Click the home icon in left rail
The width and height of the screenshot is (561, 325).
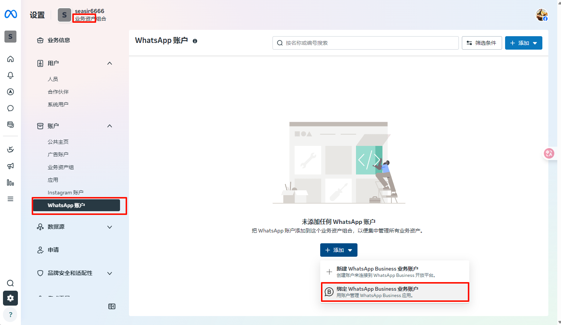pos(10,59)
